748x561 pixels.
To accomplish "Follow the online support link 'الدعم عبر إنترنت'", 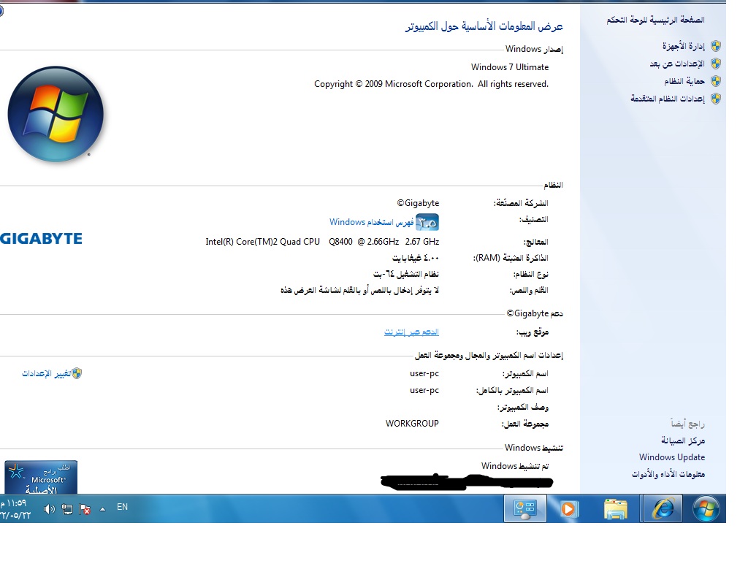I will point(411,332).
